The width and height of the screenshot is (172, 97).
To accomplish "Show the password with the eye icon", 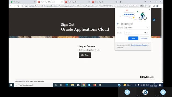I will (x=145, y=33).
